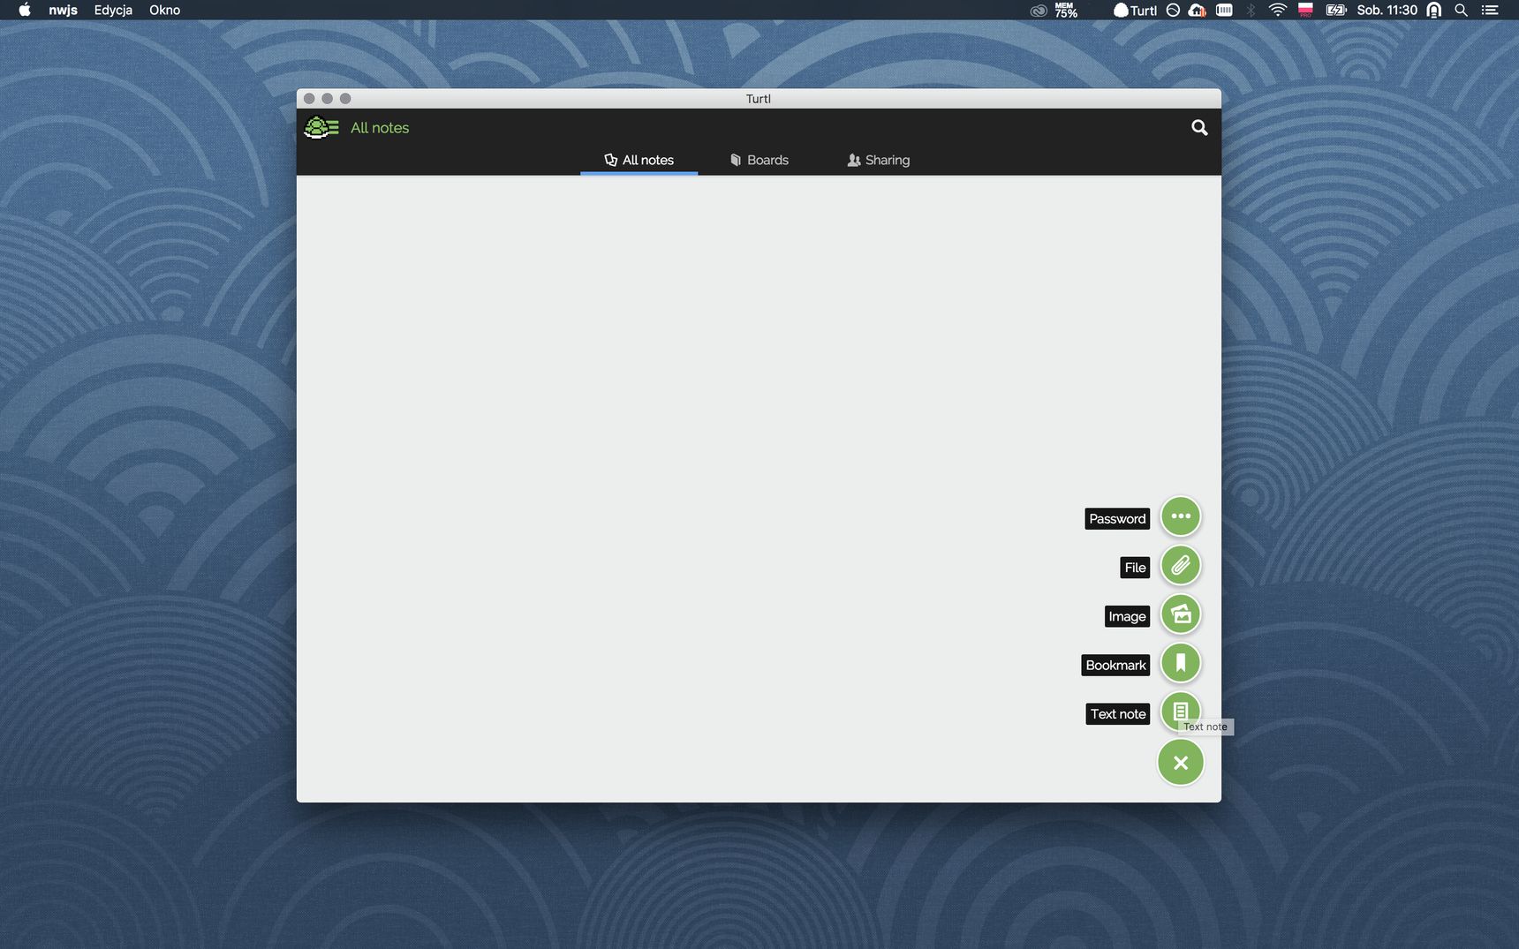Image resolution: width=1519 pixels, height=949 pixels.
Task: Close the add-note menu with X
Action: [x=1181, y=763]
